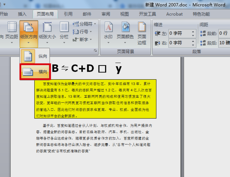
Task: Open the page setup dialog launcher
Action: pyautogui.click(x=95, y=51)
